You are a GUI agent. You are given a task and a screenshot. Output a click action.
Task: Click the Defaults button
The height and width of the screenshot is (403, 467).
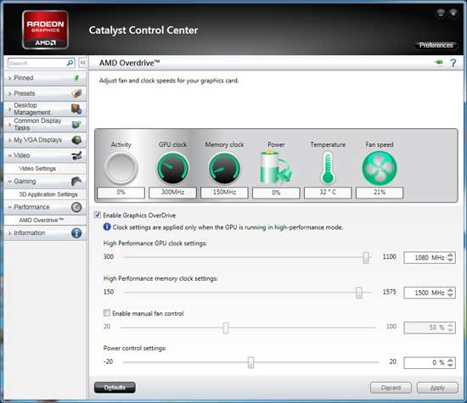click(x=115, y=388)
